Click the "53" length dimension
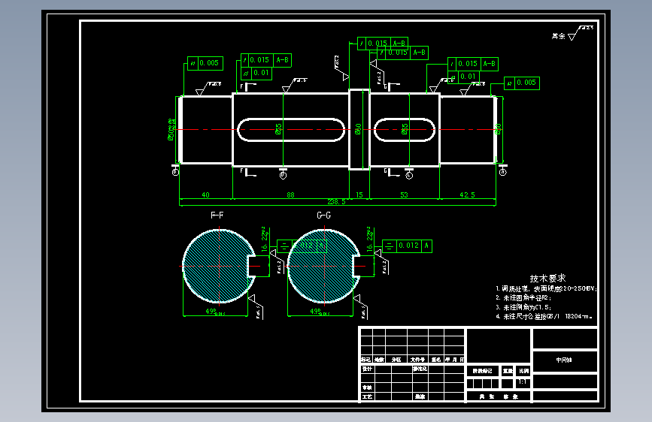The height and width of the screenshot is (422, 652). 404,194
